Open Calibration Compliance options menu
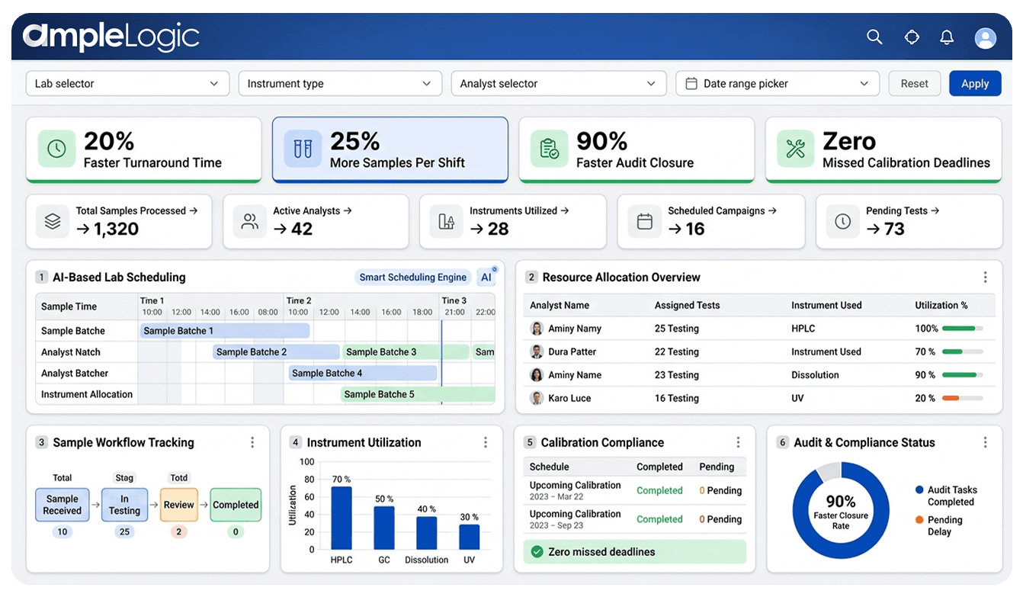 738,442
